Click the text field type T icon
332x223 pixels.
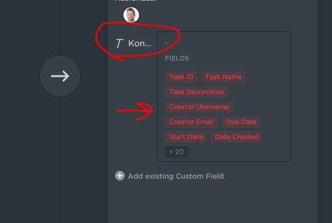[x=119, y=43]
